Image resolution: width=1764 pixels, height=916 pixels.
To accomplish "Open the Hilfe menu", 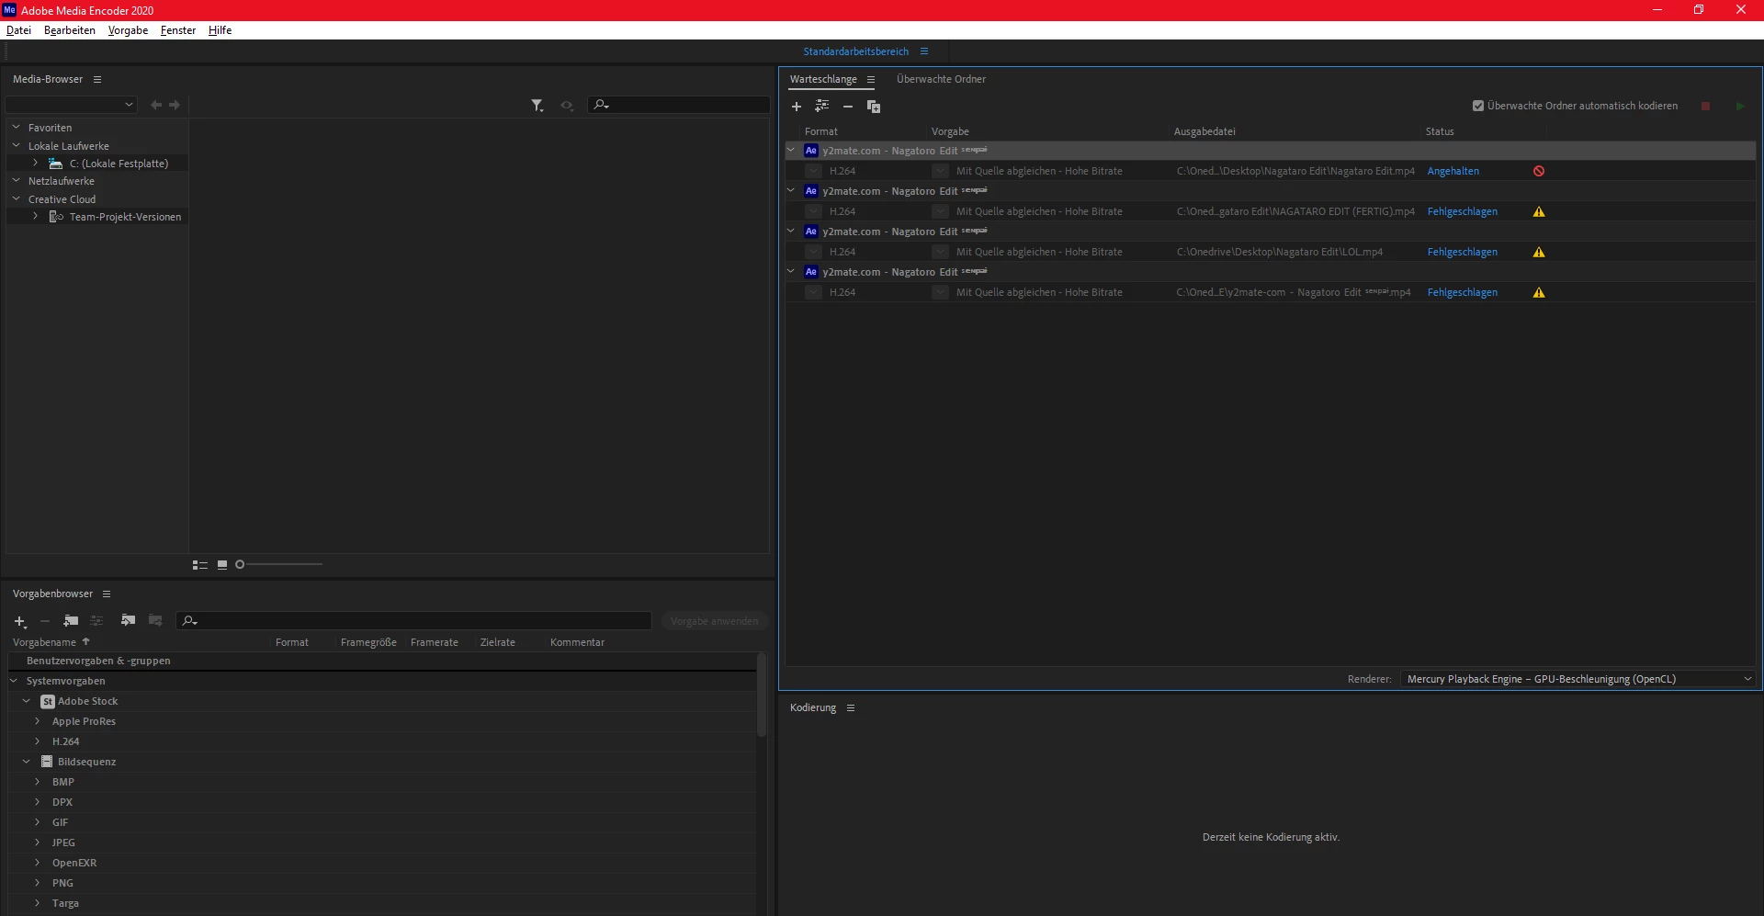I will tap(220, 30).
